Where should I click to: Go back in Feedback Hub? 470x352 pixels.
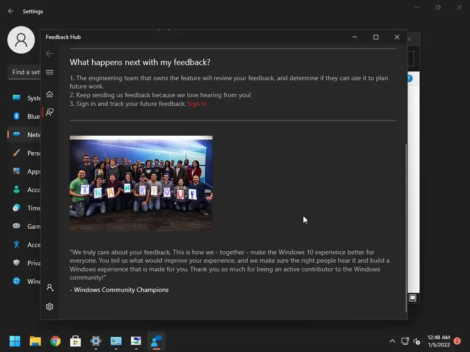[50, 54]
